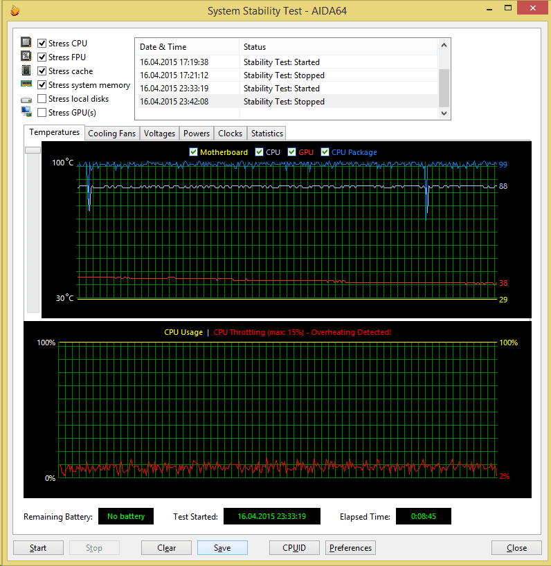The width and height of the screenshot is (551, 566).
Task: Uncheck the Stress CPU checkbox
Action: click(x=42, y=44)
